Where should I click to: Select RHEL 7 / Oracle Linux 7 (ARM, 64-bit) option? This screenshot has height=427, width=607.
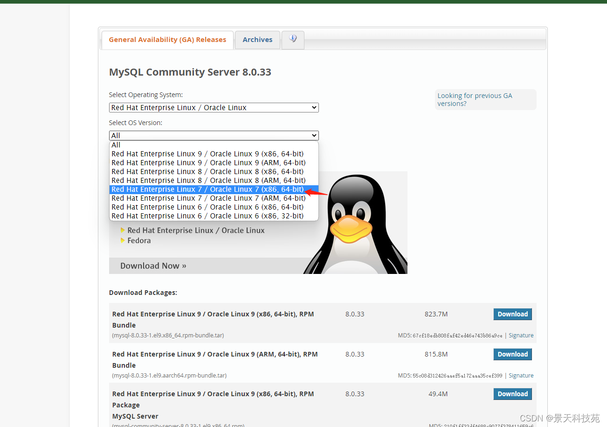point(214,198)
